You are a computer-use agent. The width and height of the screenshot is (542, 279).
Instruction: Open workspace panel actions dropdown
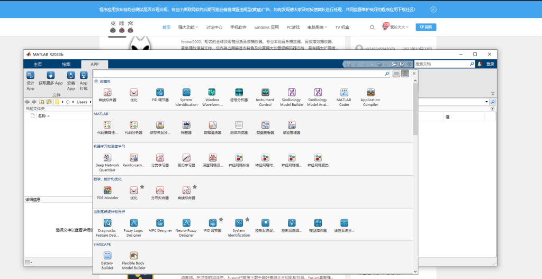click(493, 109)
